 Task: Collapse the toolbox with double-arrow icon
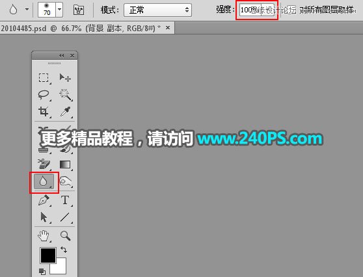pyautogui.click(x=61, y=56)
